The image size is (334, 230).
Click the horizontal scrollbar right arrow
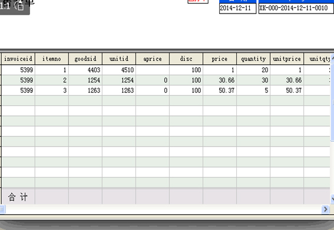[325, 209]
